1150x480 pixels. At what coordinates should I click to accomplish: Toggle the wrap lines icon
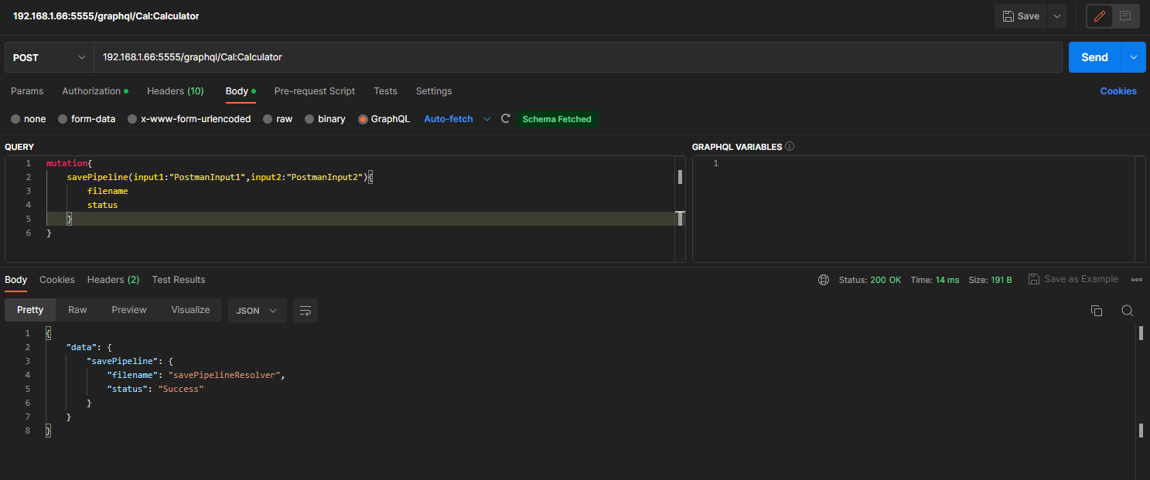305,311
